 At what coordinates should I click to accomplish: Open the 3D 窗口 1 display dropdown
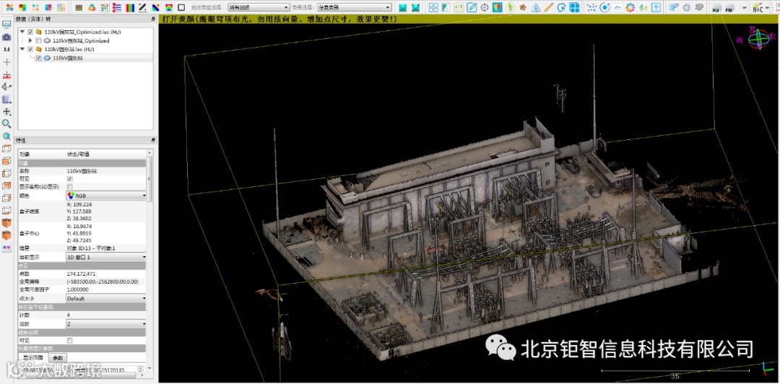106,257
